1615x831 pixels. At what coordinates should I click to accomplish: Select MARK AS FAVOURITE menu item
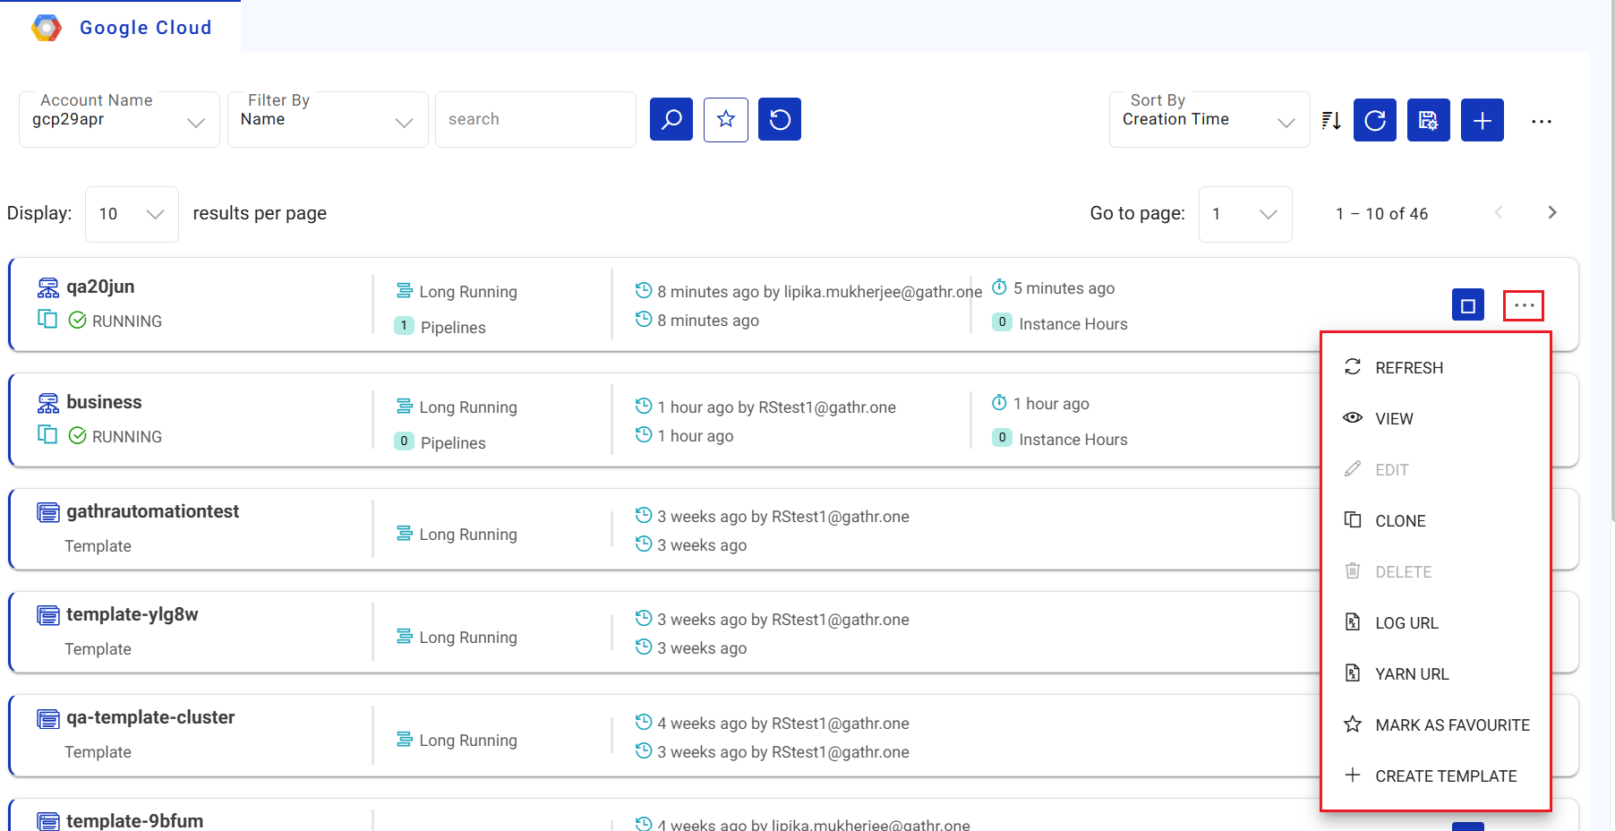1451,725
